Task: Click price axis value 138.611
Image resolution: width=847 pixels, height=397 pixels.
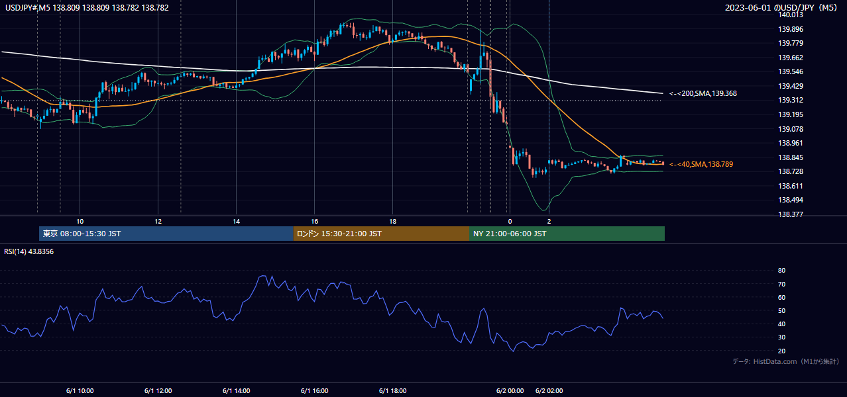Action: 792,186
